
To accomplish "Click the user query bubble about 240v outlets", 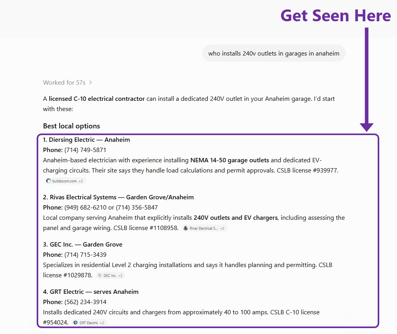I will click(274, 54).
